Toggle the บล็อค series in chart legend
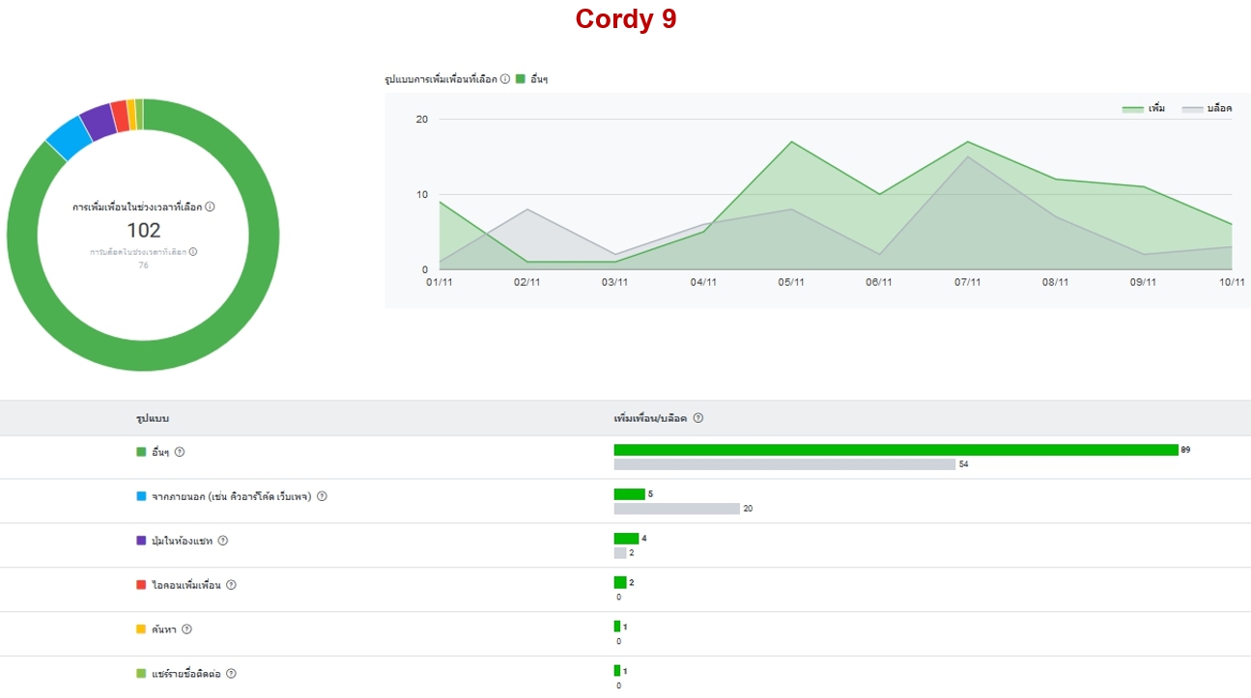 (x=1207, y=109)
